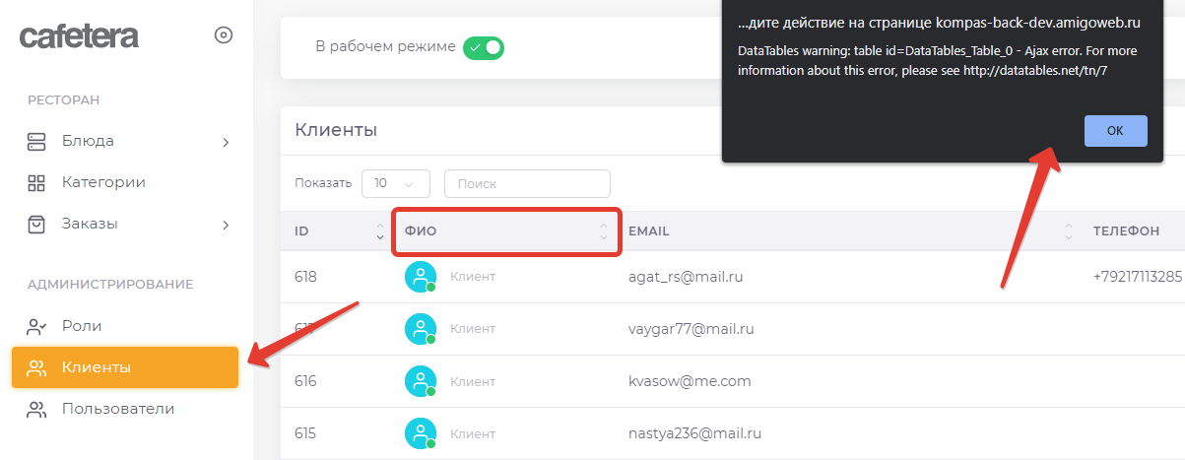Viewport: 1185px width, 460px height.
Task: Click the Пользователи users icon
Action: pyautogui.click(x=36, y=409)
